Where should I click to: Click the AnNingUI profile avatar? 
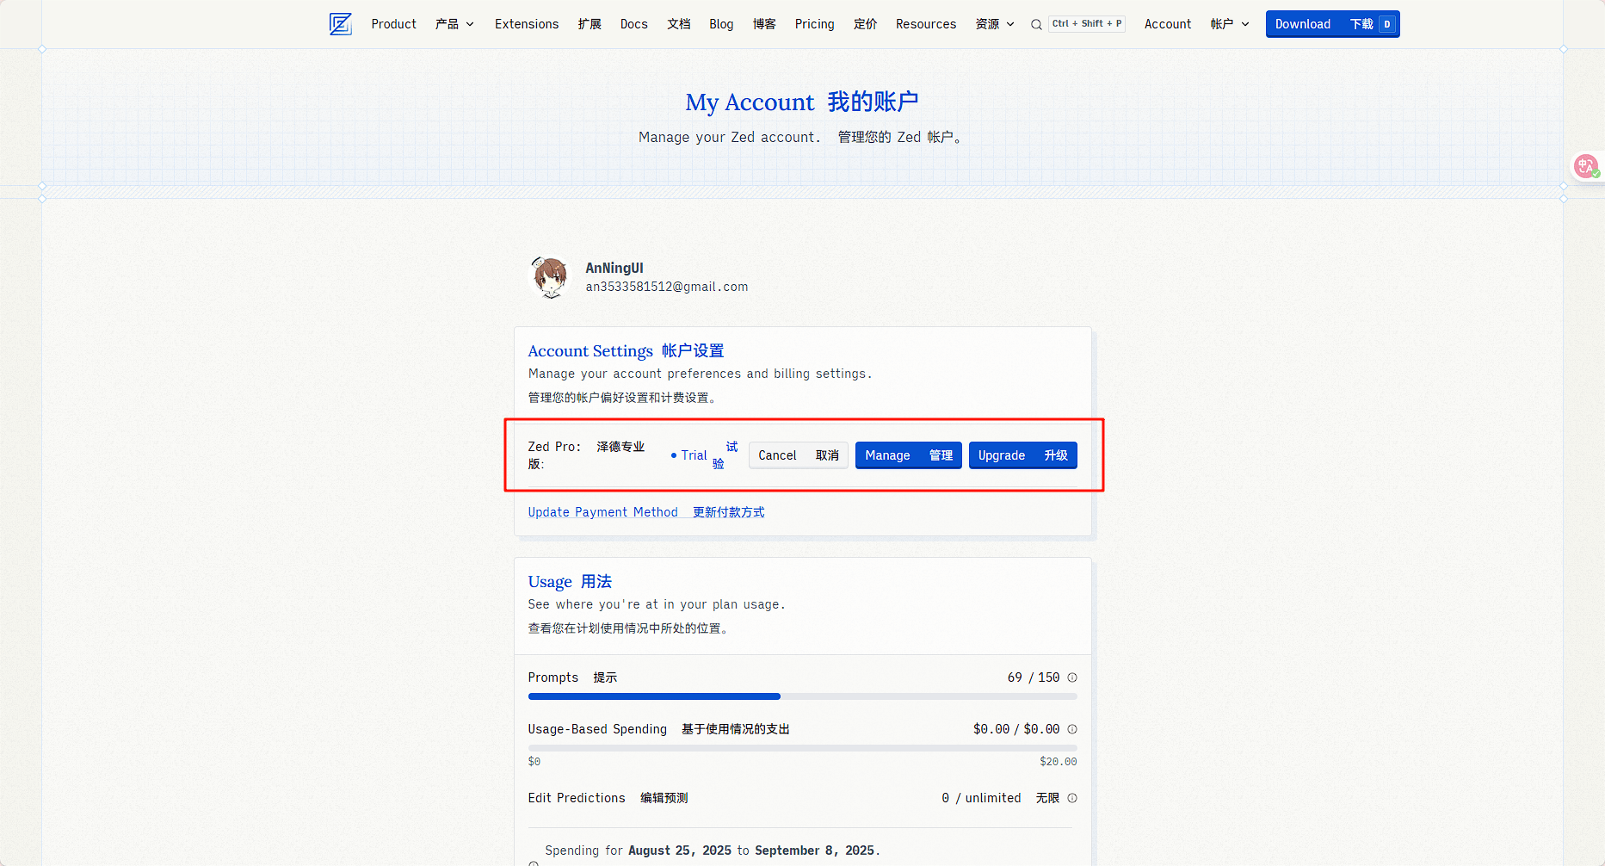[x=550, y=277]
